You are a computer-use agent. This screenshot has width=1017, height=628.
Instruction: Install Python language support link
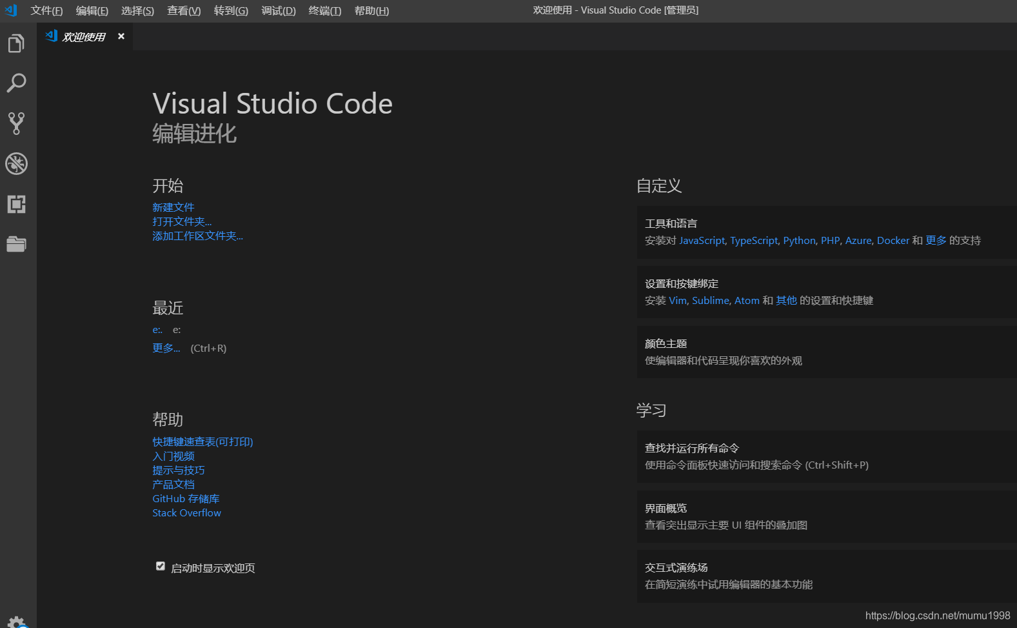tap(799, 240)
